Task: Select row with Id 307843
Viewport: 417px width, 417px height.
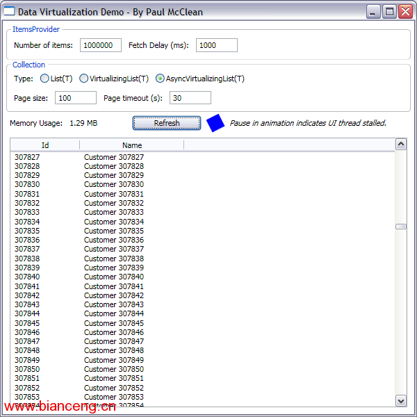Action: 203,304
